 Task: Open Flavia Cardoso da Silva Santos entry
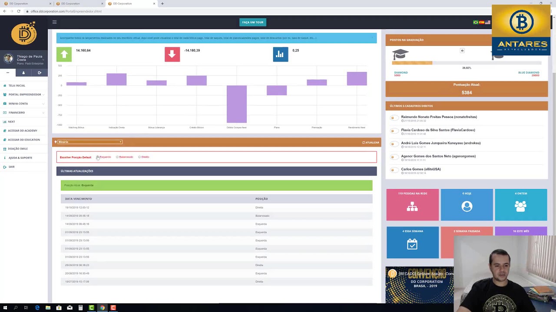click(438, 130)
